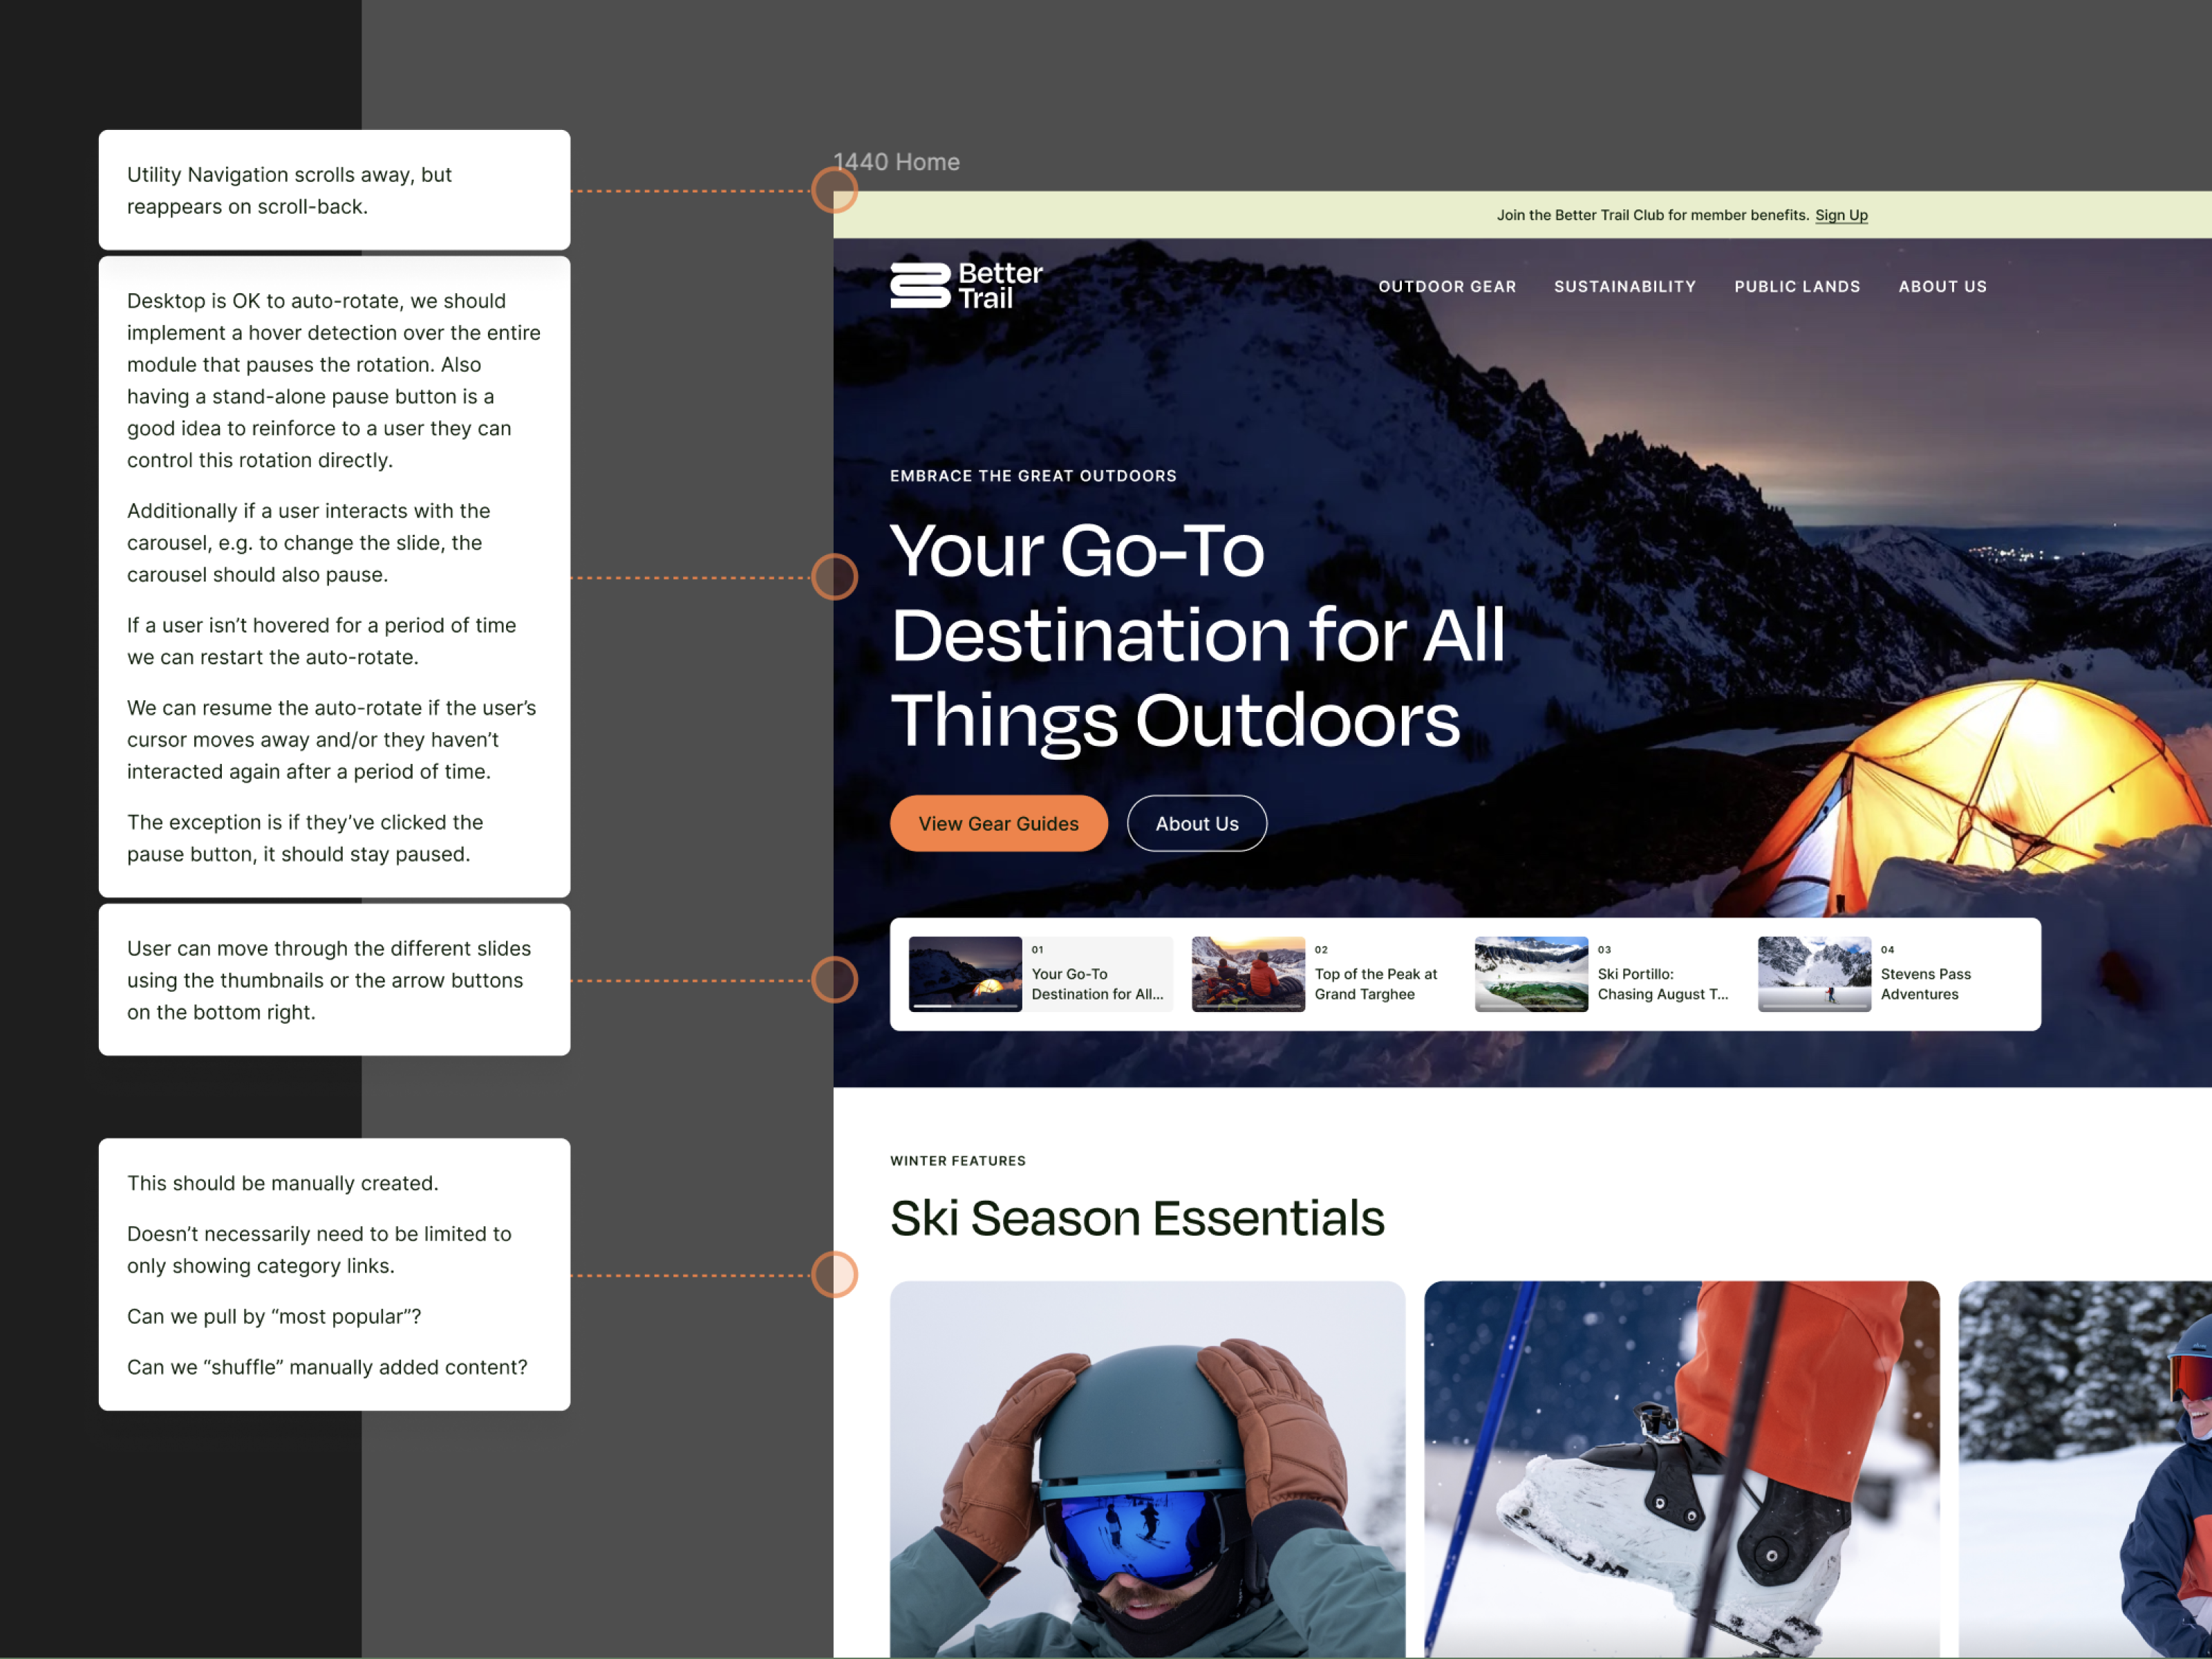Open the Sustainability nav item
Viewport: 2212px width, 1659px height.
click(1624, 287)
